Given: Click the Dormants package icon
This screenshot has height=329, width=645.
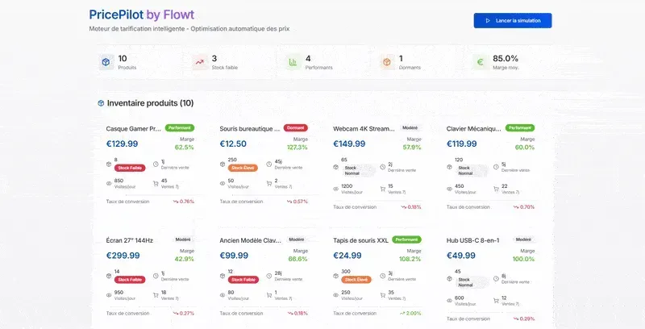Looking at the screenshot, I should pos(387,62).
